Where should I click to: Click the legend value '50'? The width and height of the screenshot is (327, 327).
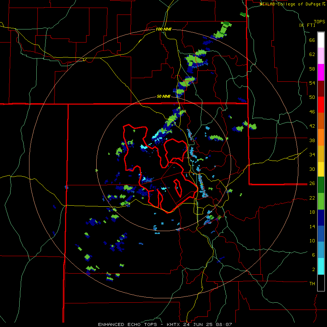coord(312,98)
